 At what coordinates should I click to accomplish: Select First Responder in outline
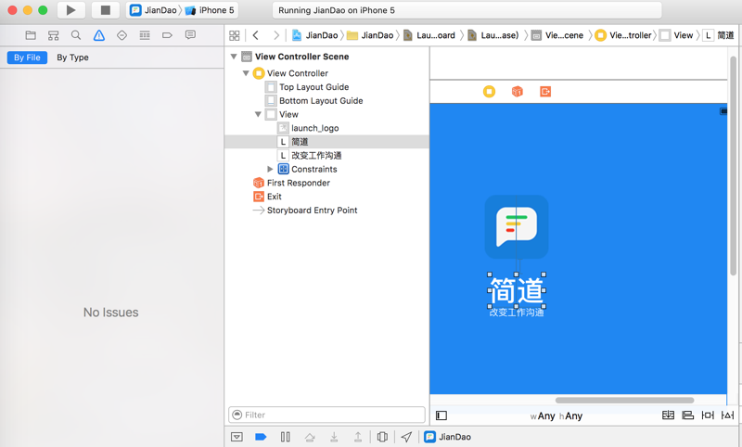[x=327, y=183]
